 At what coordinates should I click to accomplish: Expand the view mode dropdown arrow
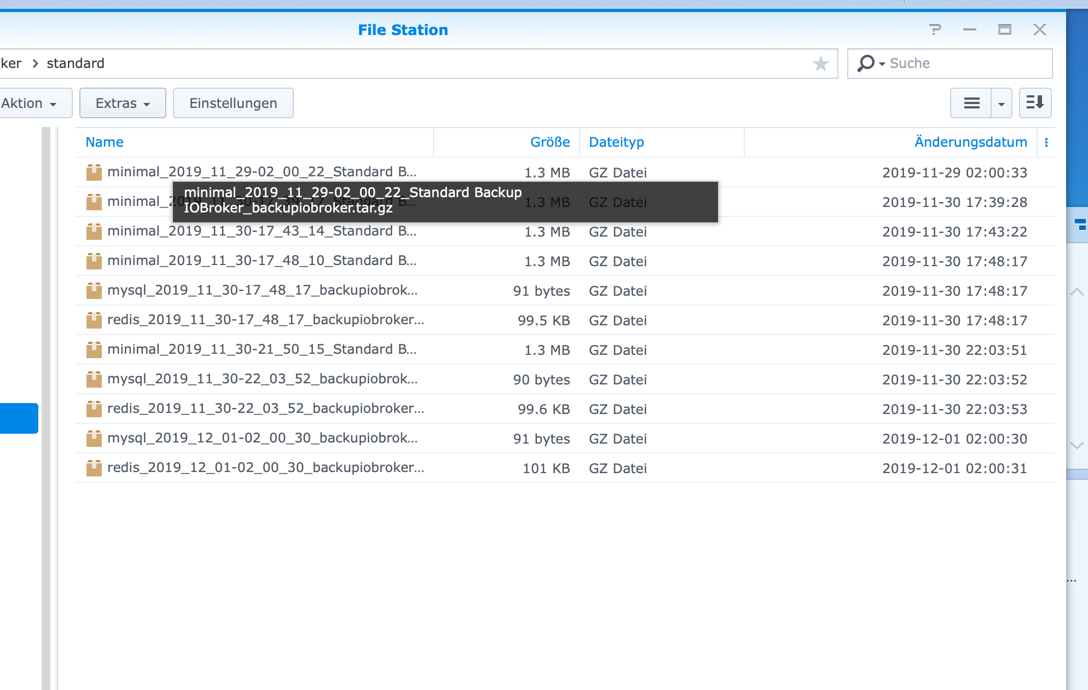[1002, 103]
